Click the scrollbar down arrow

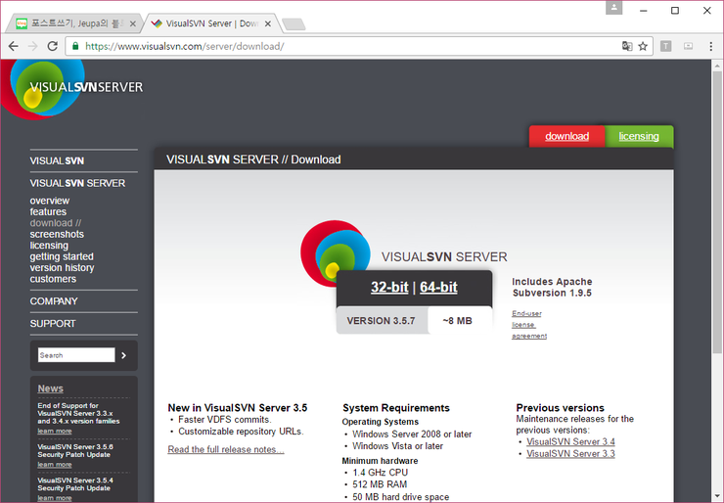(x=716, y=497)
